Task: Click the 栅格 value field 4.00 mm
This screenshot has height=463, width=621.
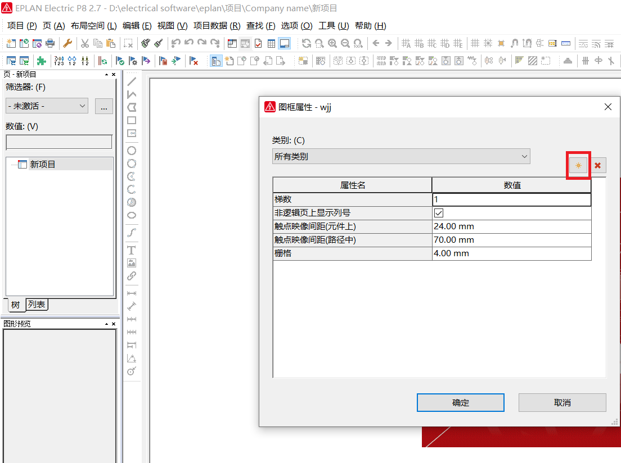Action: click(511, 253)
